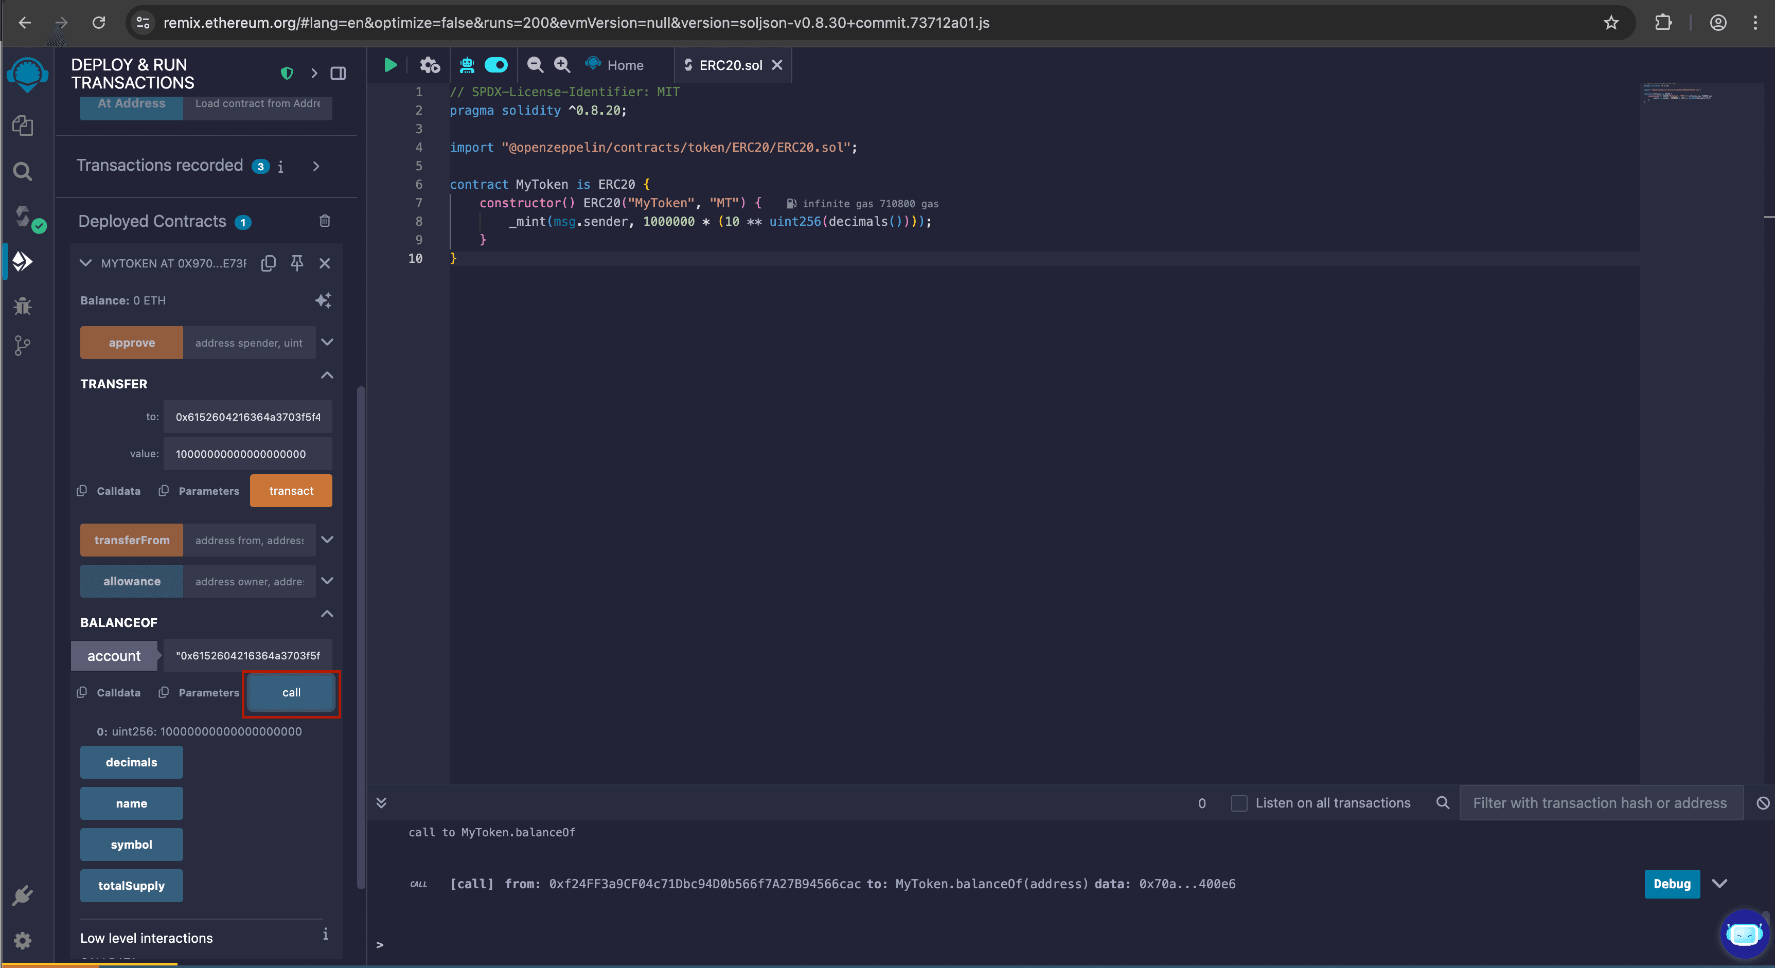Click the balanceOf account input field
Image resolution: width=1775 pixels, height=968 pixels.
247,655
